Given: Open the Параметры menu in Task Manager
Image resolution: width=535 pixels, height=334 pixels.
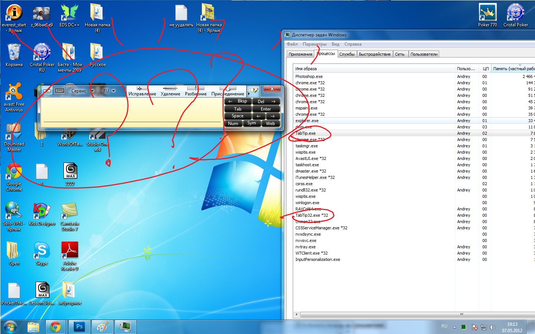Looking at the screenshot, I should [314, 44].
